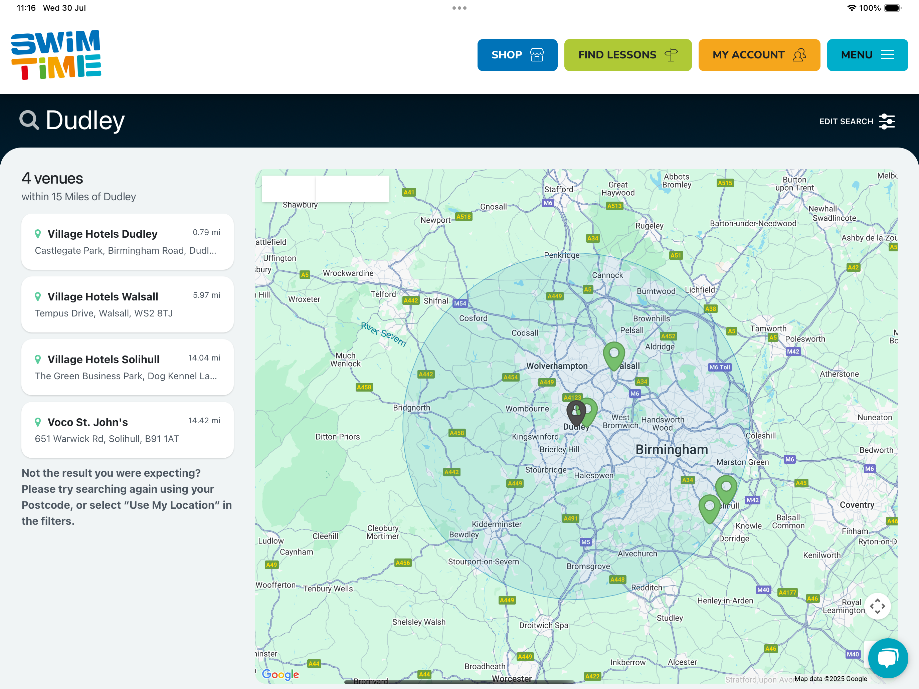This screenshot has width=919, height=689.
Task: Click the Telford label on the map
Action: [383, 294]
